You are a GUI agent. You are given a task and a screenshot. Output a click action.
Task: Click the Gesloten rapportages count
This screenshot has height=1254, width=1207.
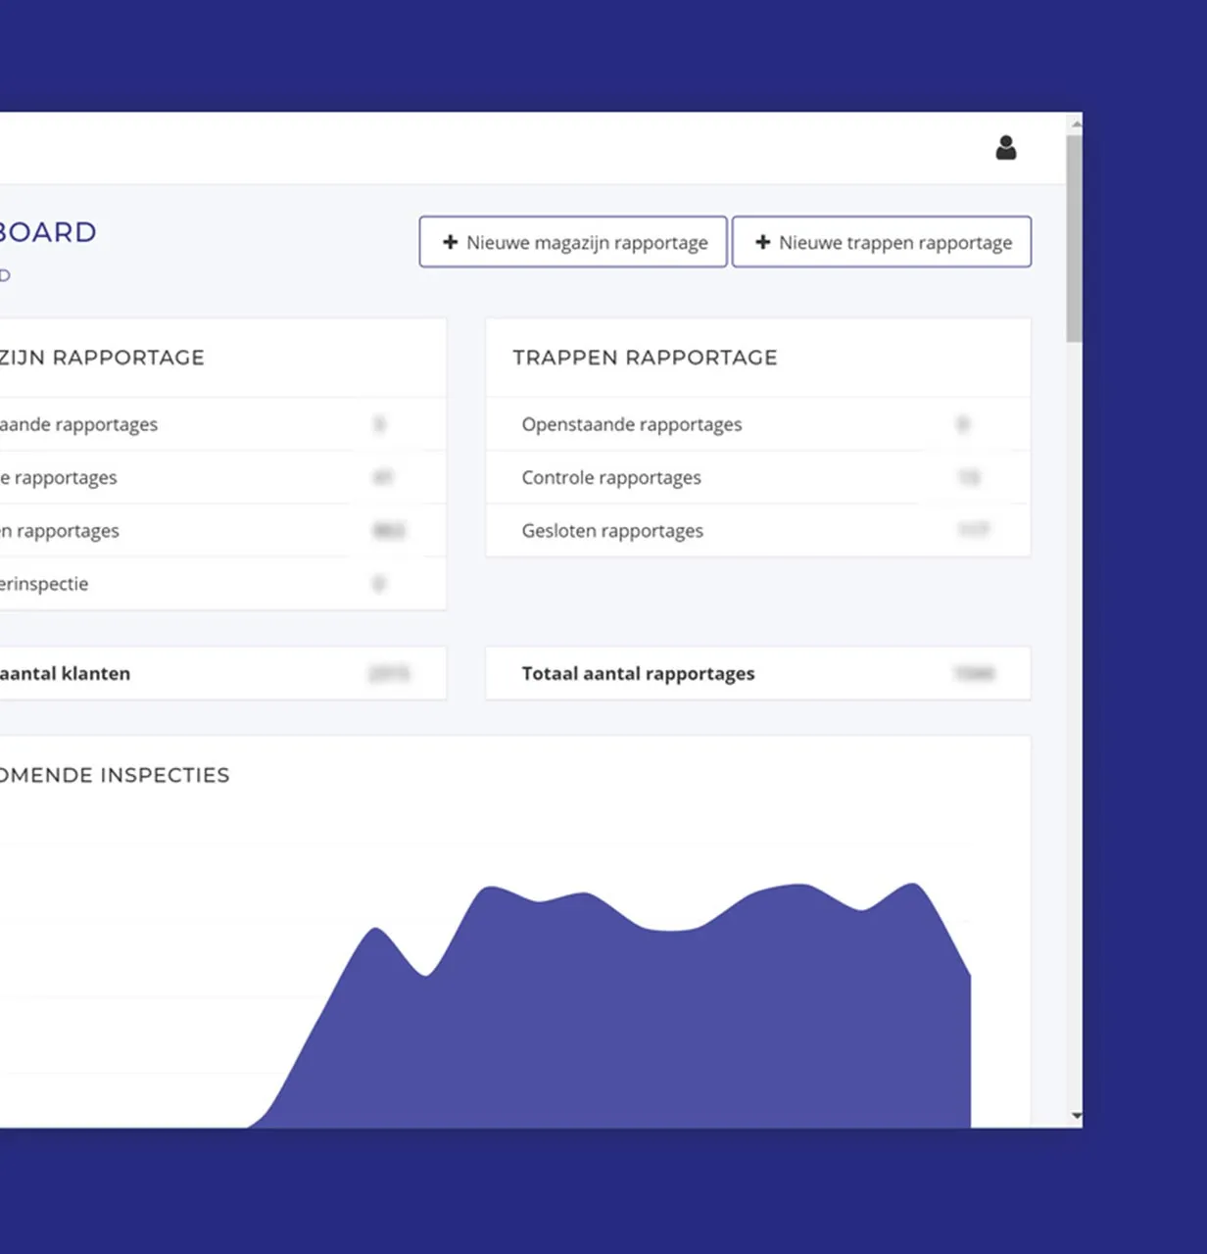(972, 530)
